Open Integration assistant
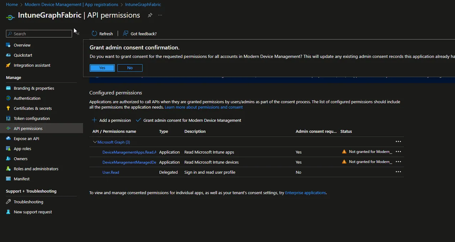 click(x=32, y=65)
